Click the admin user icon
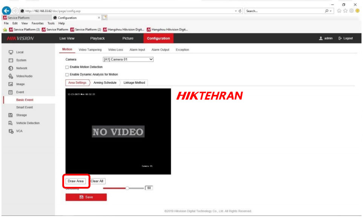 321,38
